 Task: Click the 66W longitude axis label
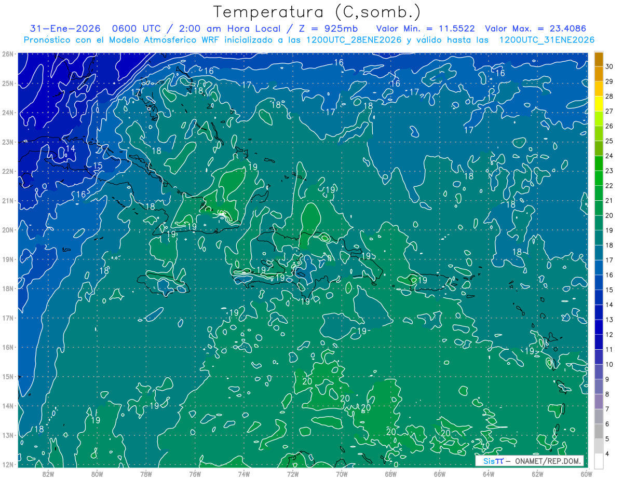point(440,474)
